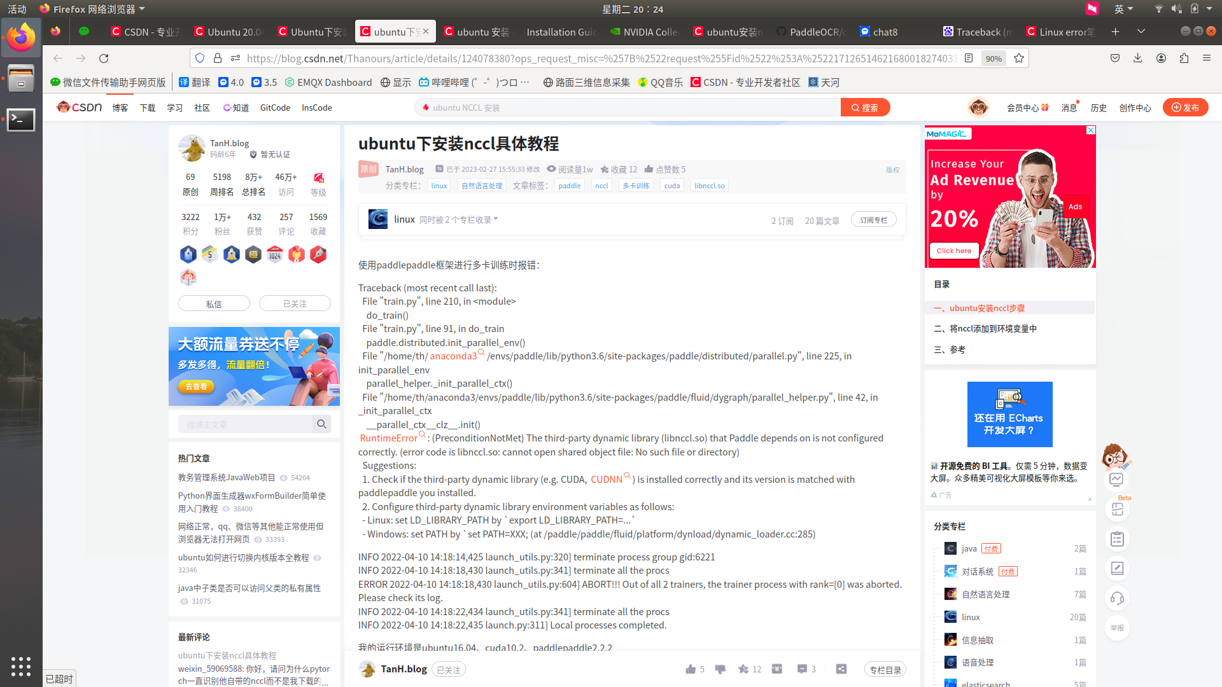Viewport: 1222px width, 687px height.
Task: Bookmark this page with the star icon
Action: coord(1019,59)
